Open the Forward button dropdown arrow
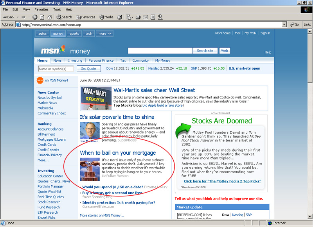Screen dimensions: 313x227 tap(29, 17)
